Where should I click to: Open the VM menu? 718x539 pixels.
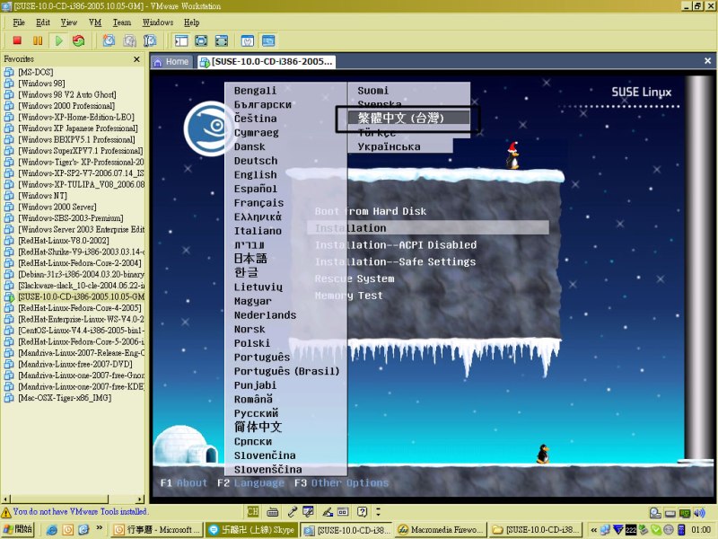[x=95, y=22]
